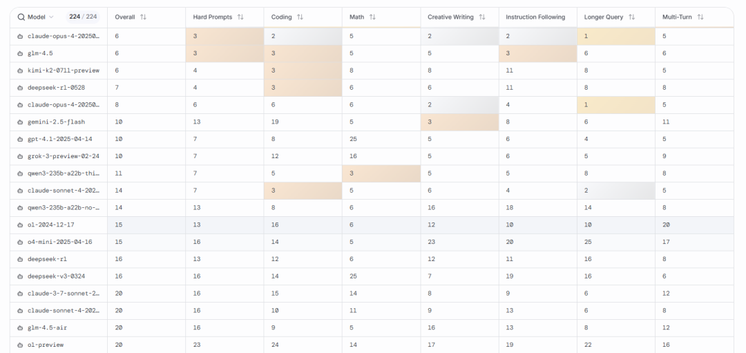
Task: Click o1-2024-12-17's Multi-Turn rank 20
Action: (x=666, y=225)
